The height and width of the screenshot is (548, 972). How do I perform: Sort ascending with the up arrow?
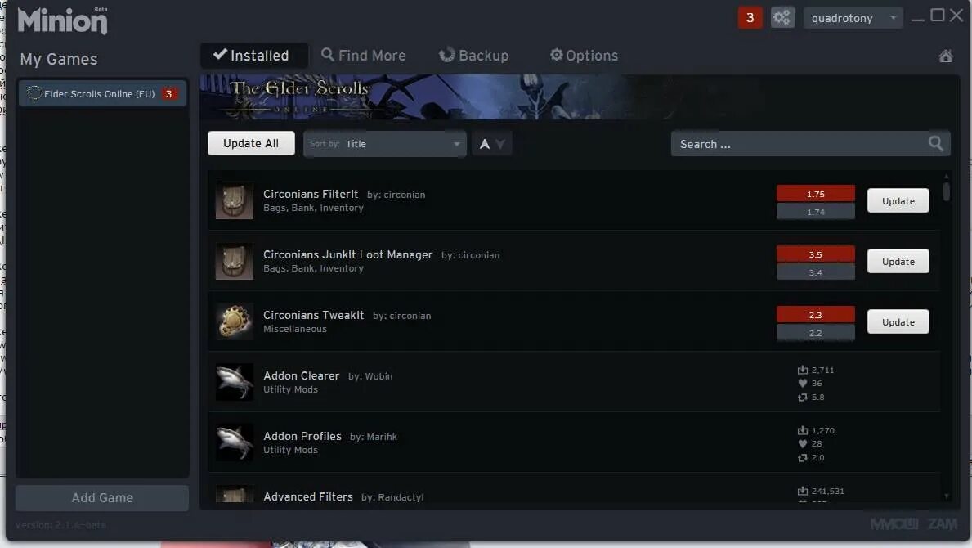tap(485, 144)
